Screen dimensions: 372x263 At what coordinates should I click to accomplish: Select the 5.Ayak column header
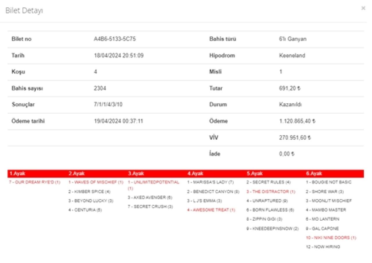tap(255, 174)
